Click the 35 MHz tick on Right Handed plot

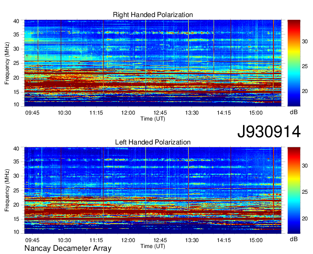click(x=16, y=35)
